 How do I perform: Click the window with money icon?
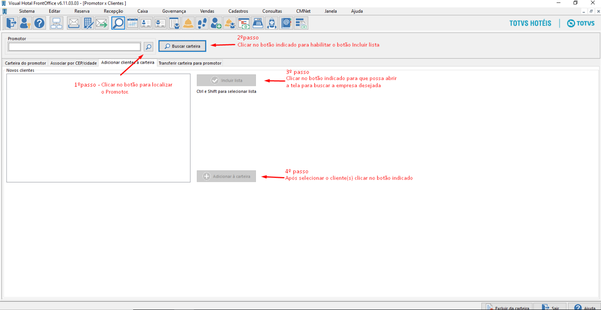pyautogui.click(x=244, y=23)
